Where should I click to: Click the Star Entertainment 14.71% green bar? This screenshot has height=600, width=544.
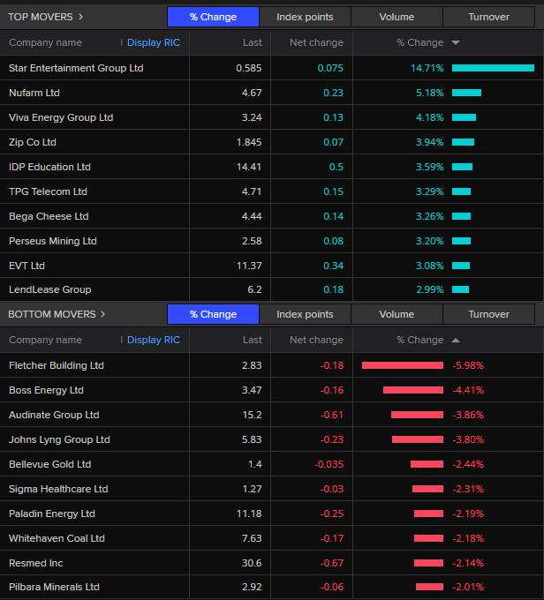[493, 68]
